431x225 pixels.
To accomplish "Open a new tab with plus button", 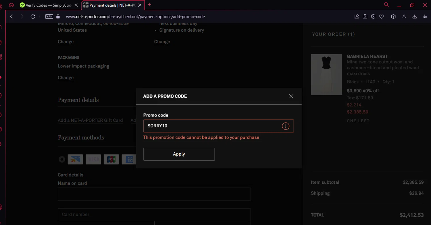I will coord(149,5).
